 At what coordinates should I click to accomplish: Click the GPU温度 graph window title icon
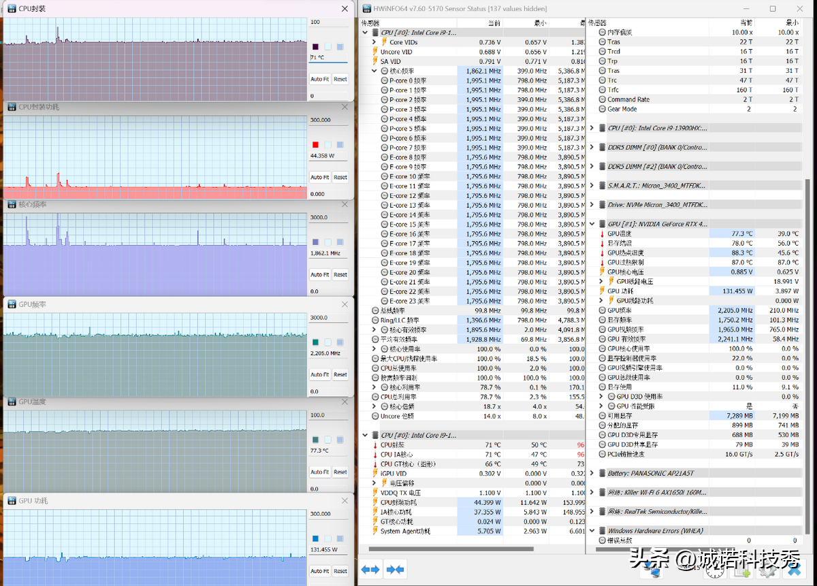[x=12, y=402]
